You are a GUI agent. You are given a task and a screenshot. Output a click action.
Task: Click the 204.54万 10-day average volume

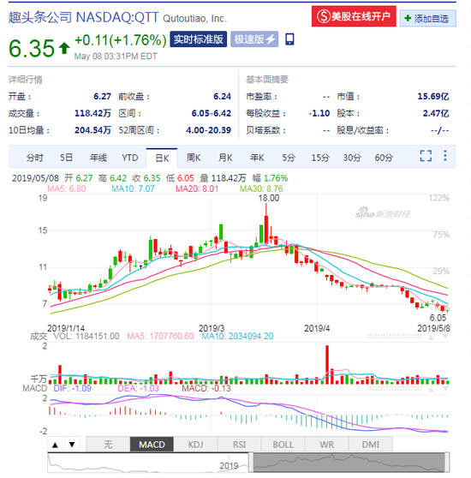93,130
